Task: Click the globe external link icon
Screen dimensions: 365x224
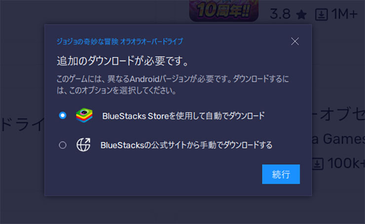Action: click(83, 145)
